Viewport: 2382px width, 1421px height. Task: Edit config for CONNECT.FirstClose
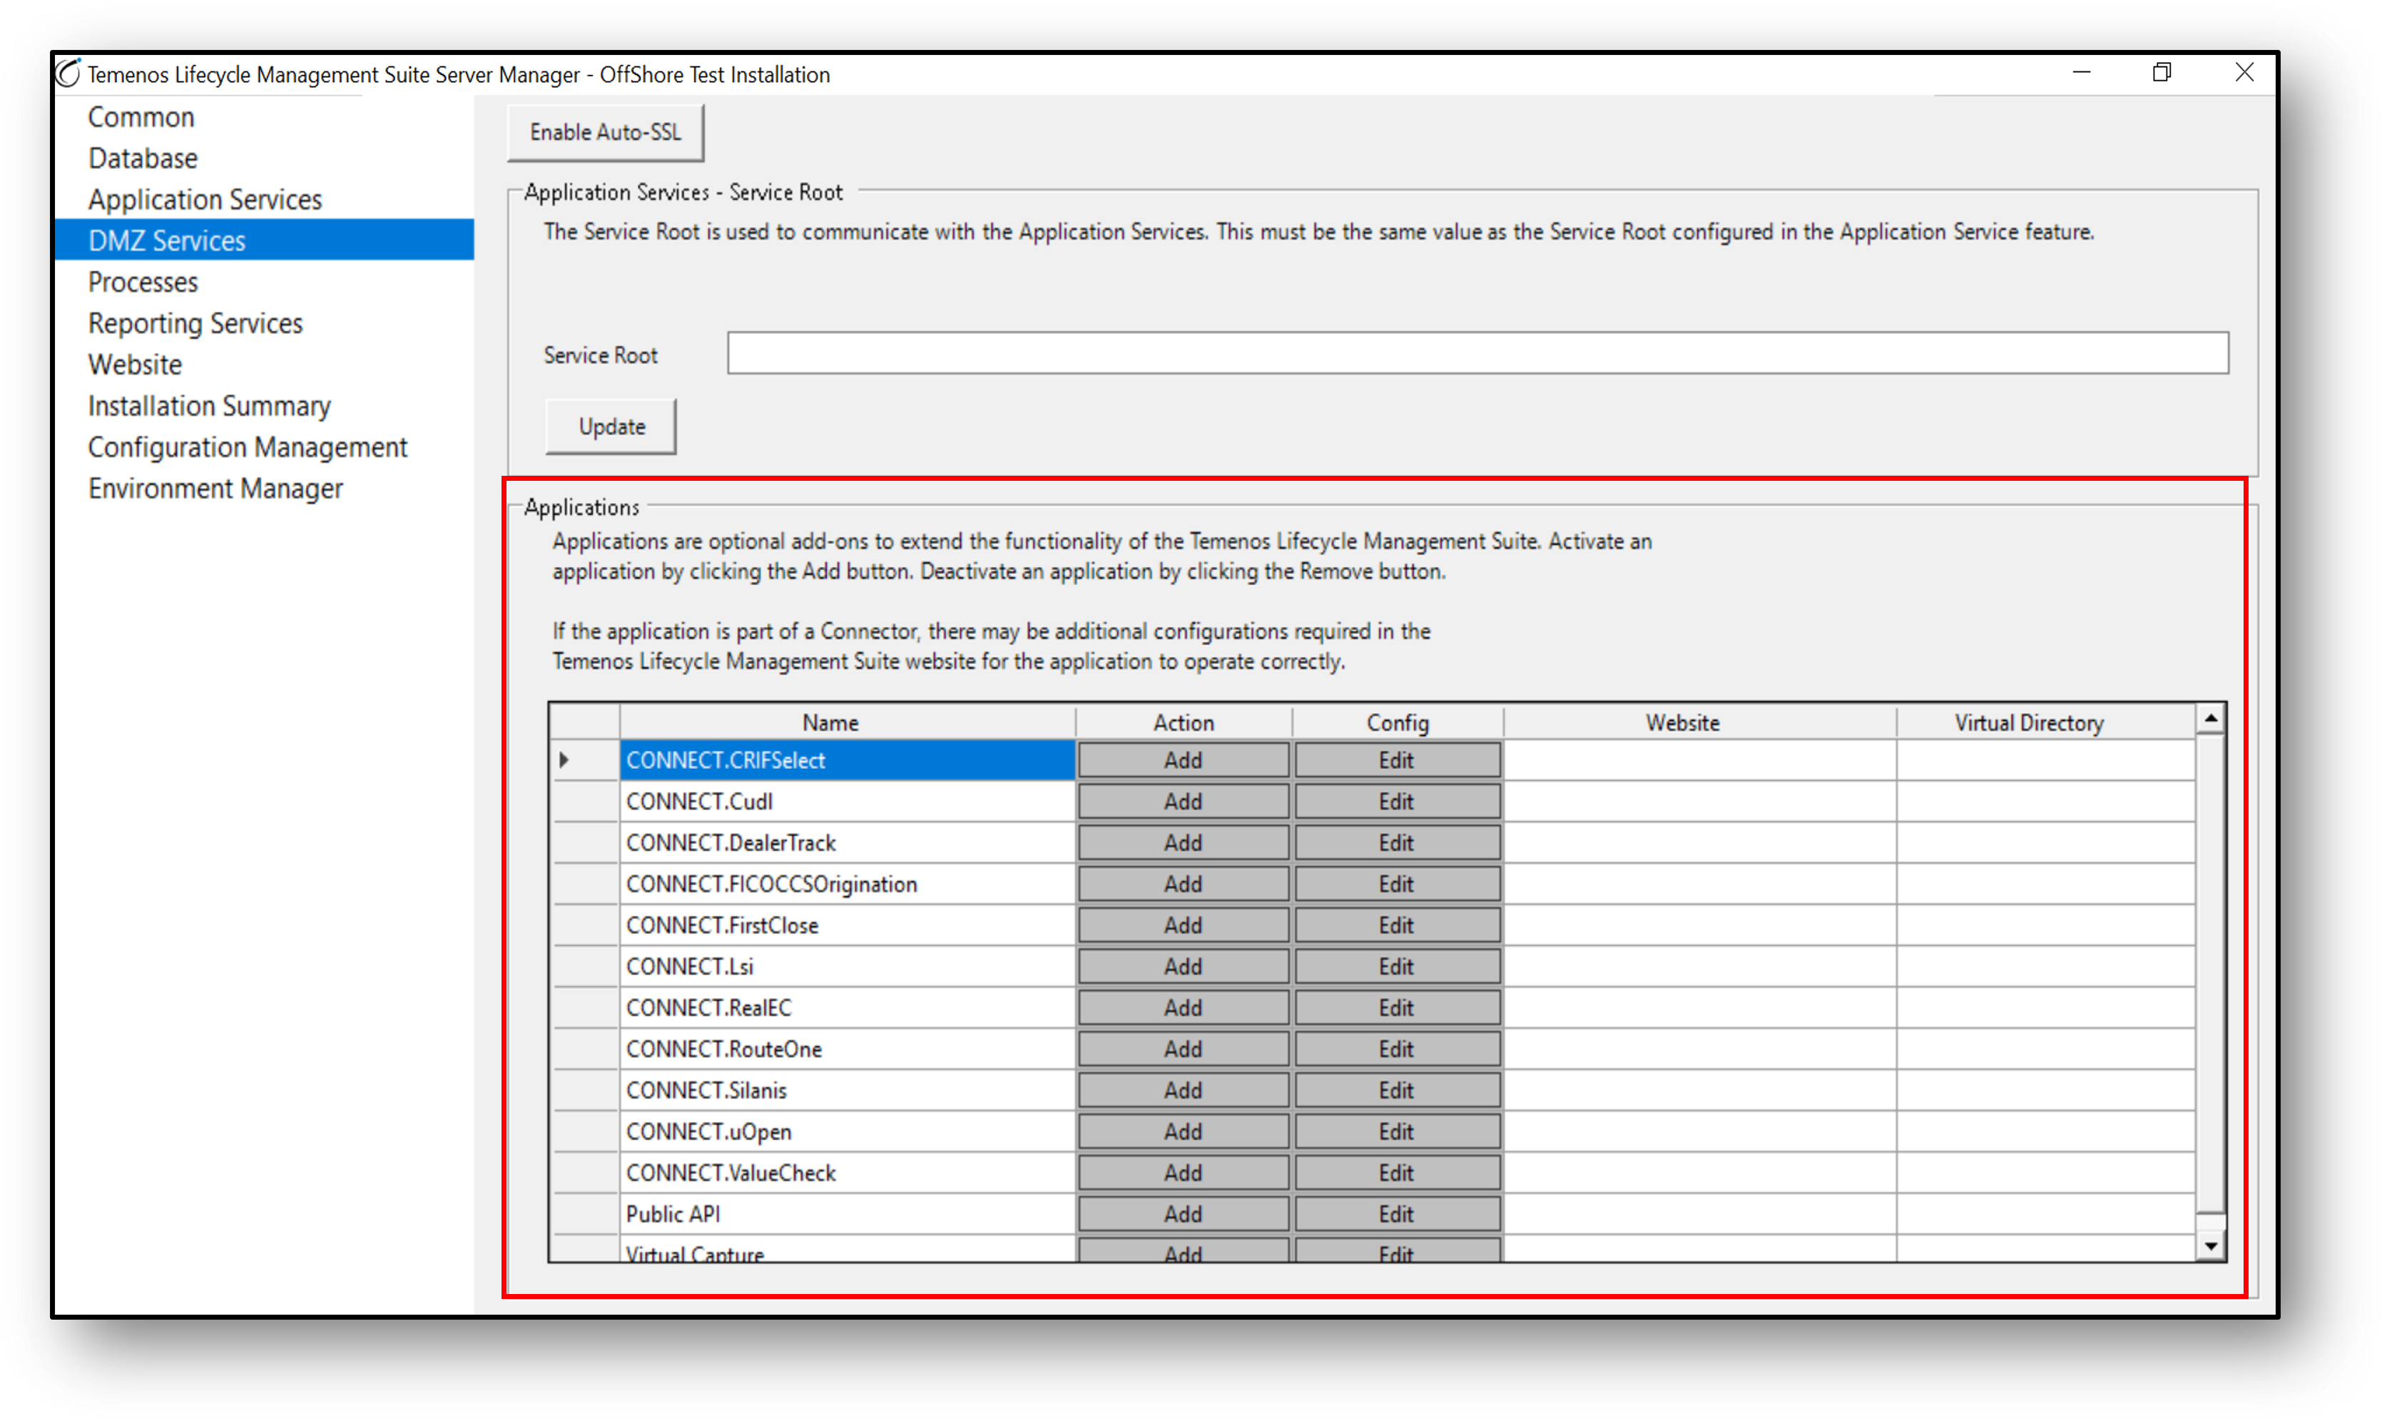pos(1397,925)
